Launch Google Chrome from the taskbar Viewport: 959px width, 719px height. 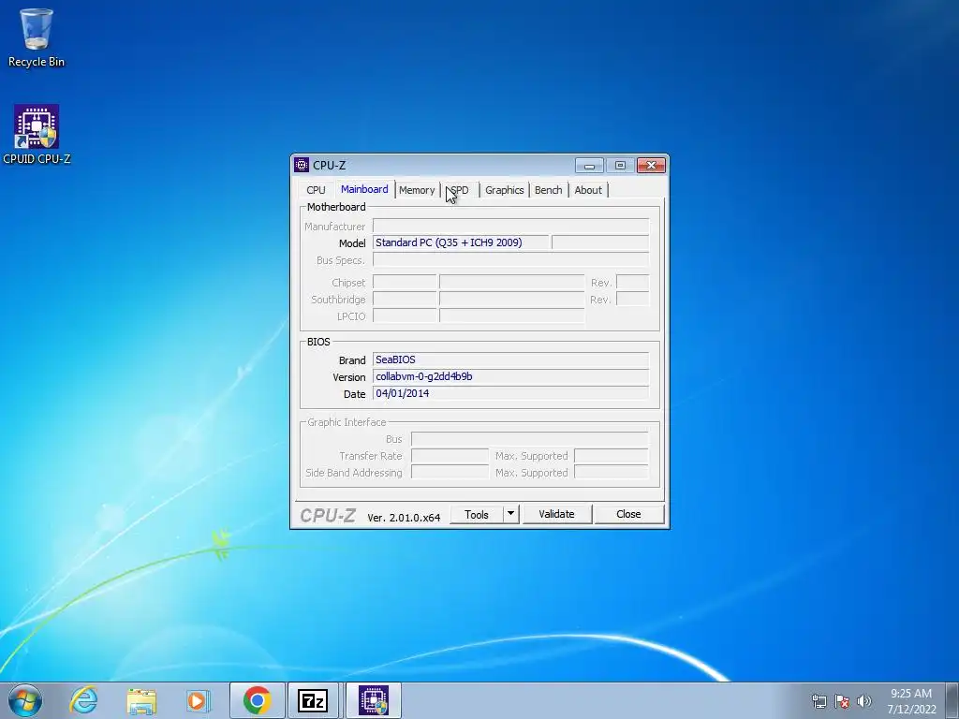(257, 700)
